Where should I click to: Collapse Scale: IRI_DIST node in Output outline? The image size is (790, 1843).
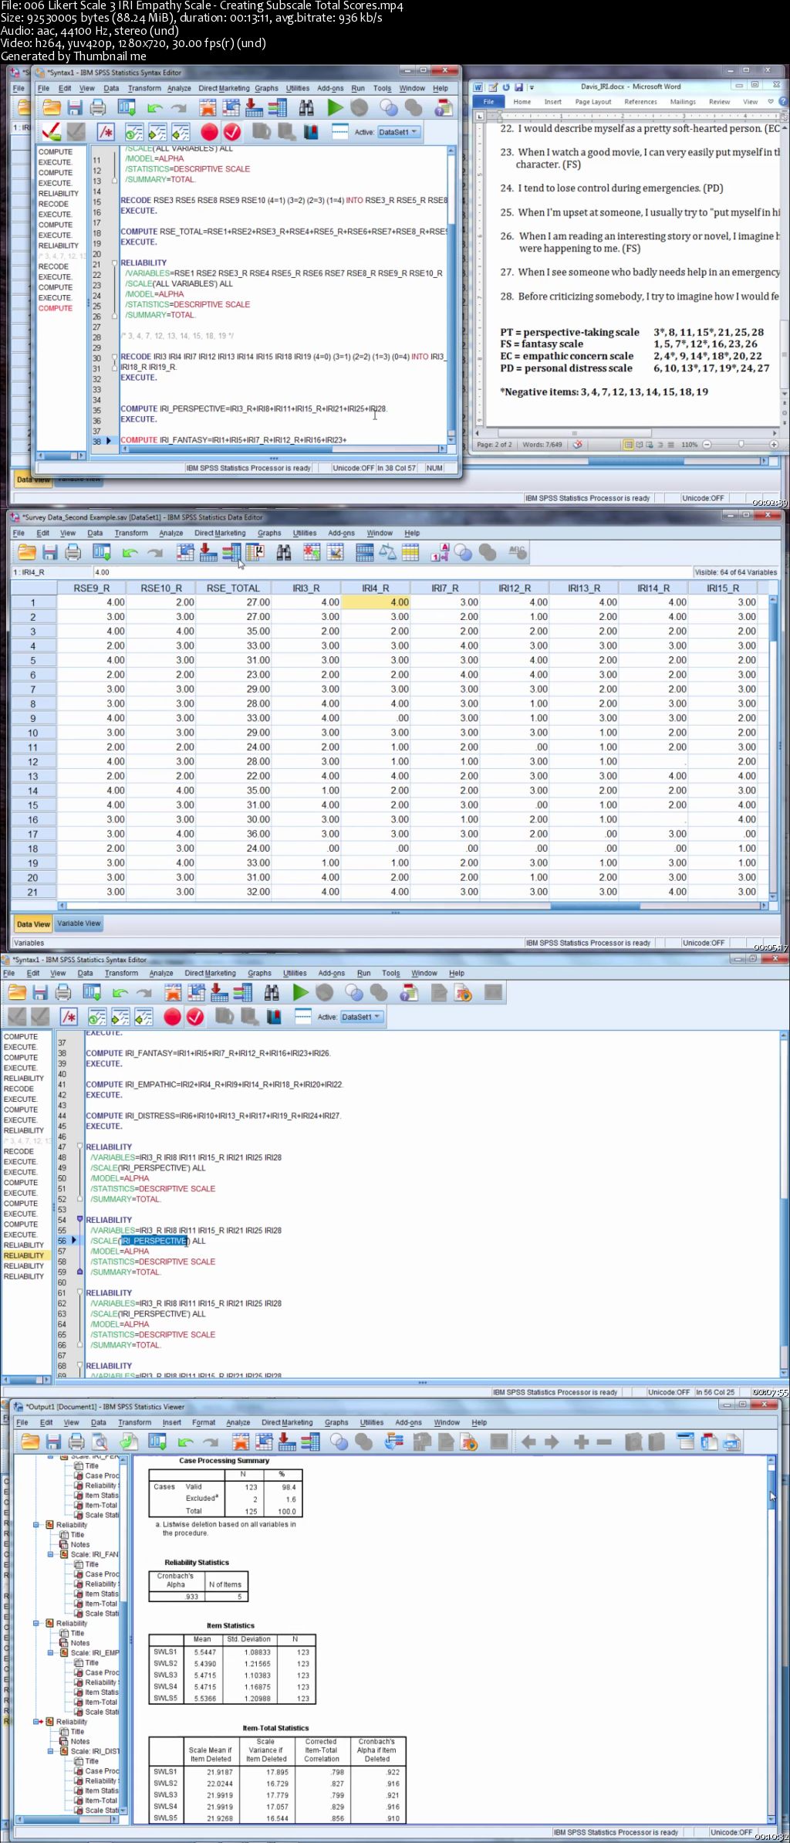51,1751
